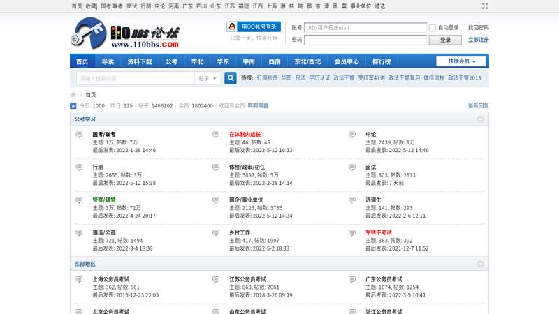Click 事业单位 in the top link bar
The image size is (559, 314).
tap(361, 6)
